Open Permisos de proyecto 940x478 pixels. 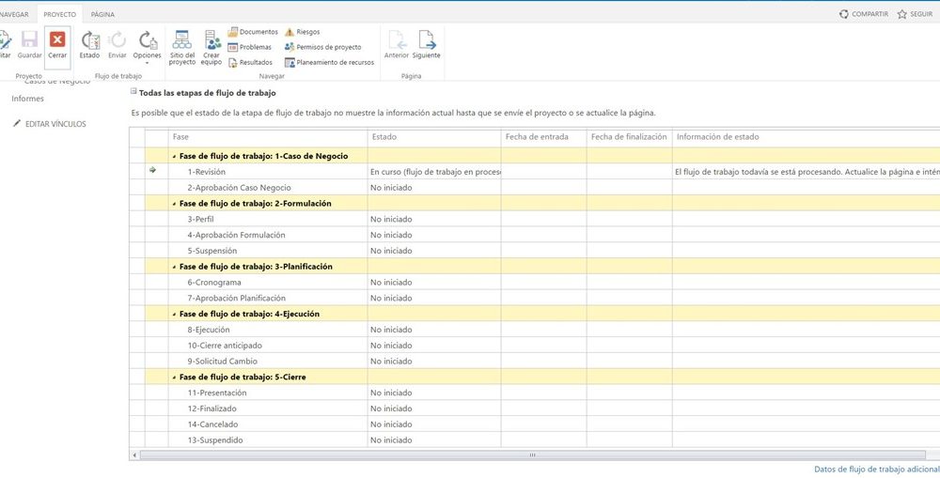323,47
